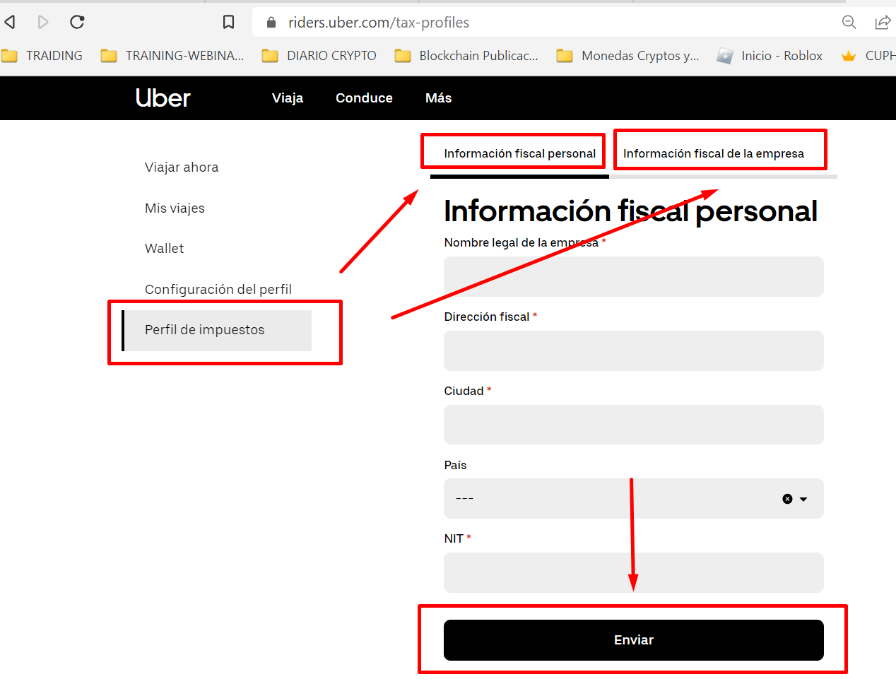Go to Viajar ahora
The image size is (896, 684).
(182, 167)
